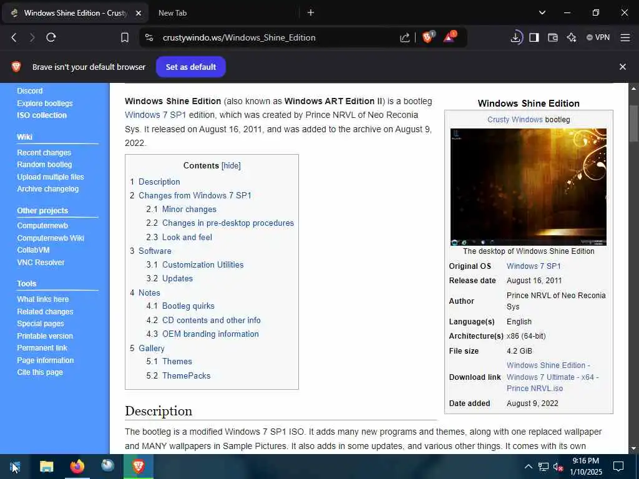The width and height of the screenshot is (639, 479).
Task: Open Computernewb Wiki link
Action: (51, 238)
